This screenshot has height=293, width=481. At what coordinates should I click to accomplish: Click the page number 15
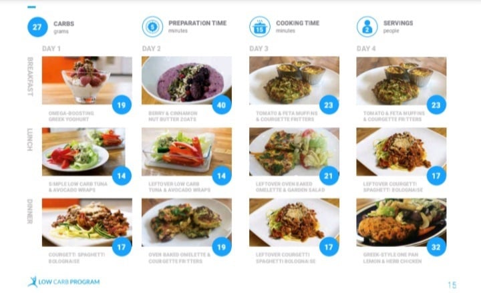(x=452, y=285)
